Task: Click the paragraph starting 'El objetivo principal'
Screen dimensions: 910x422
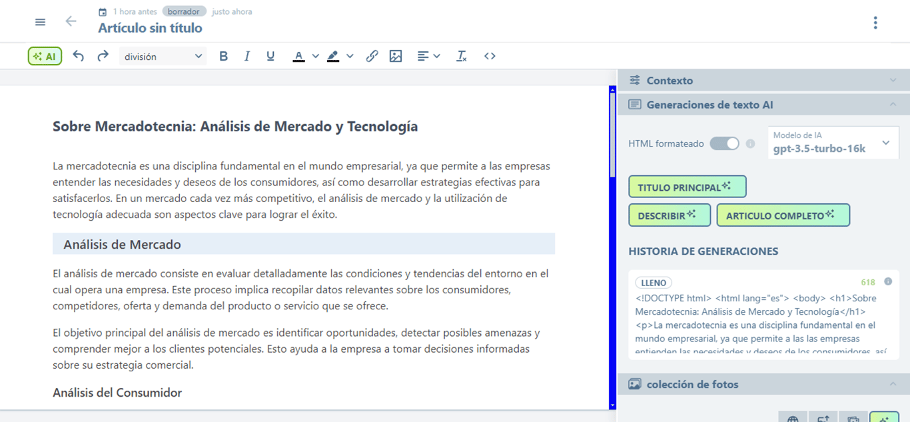Action: coord(296,349)
